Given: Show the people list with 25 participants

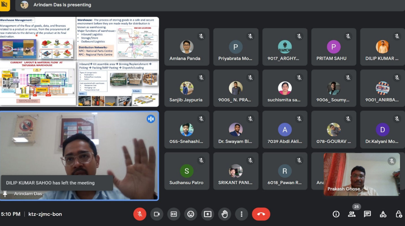Looking at the screenshot, I should [352, 214].
